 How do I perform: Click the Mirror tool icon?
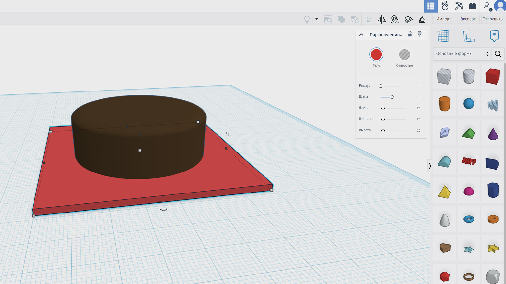381,19
